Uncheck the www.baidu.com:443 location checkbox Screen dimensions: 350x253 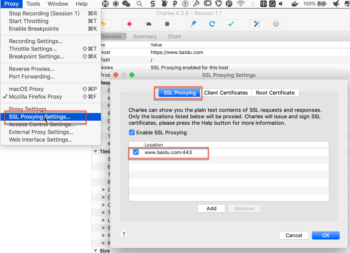click(136, 152)
